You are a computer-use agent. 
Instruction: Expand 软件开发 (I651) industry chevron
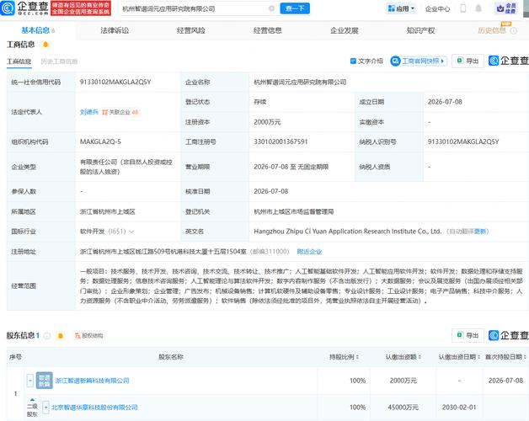[x=131, y=232]
